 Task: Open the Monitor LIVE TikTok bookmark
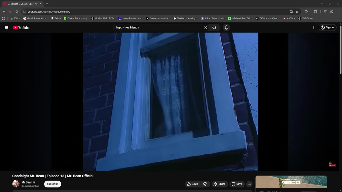coord(103,18)
